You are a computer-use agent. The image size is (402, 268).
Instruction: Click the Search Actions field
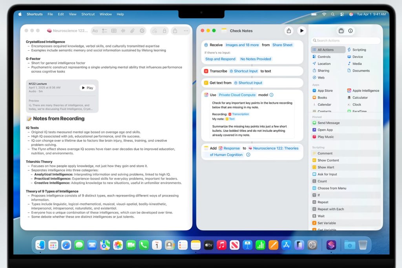pos(345,40)
